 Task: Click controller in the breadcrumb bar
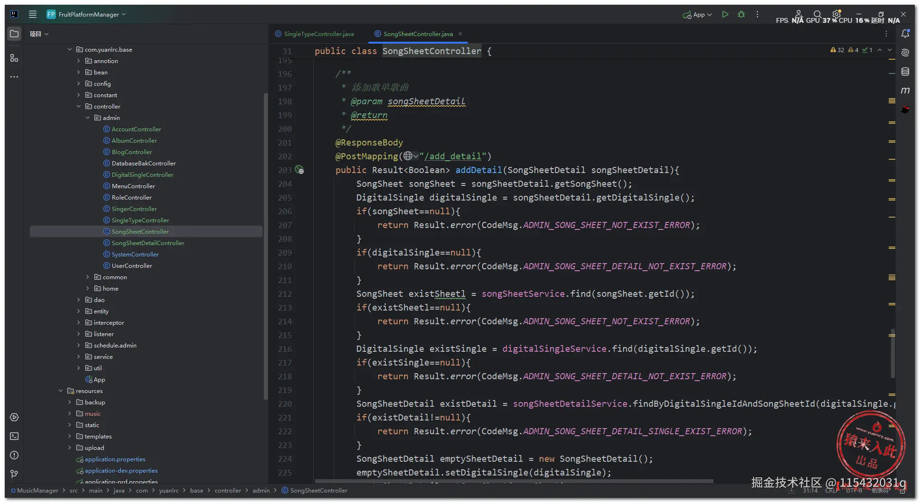coord(228,491)
